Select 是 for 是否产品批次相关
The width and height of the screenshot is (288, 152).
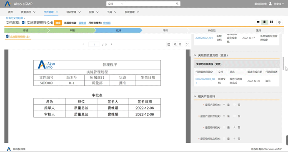click(x=224, y=116)
